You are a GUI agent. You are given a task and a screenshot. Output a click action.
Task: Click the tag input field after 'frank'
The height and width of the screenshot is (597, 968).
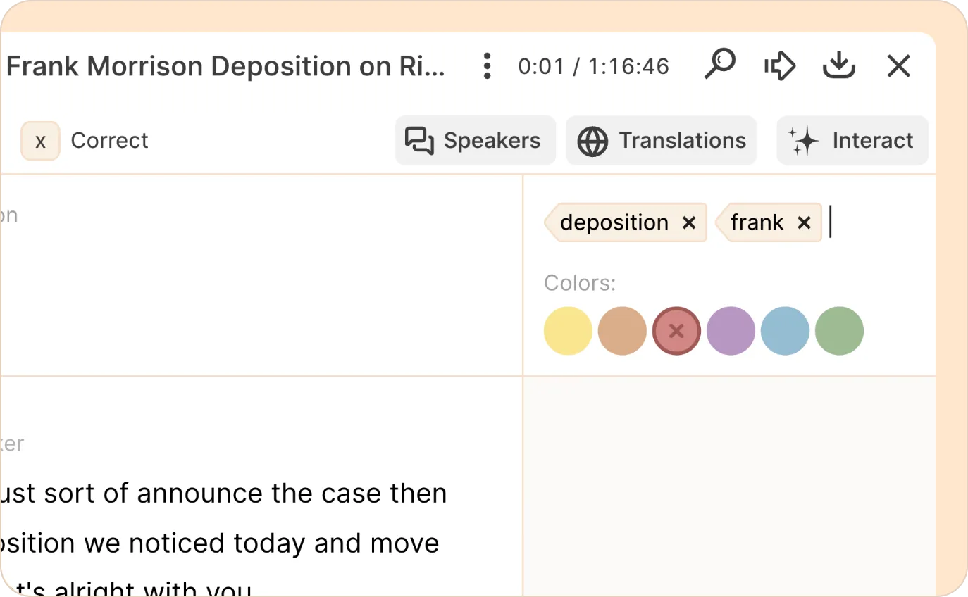point(874,223)
